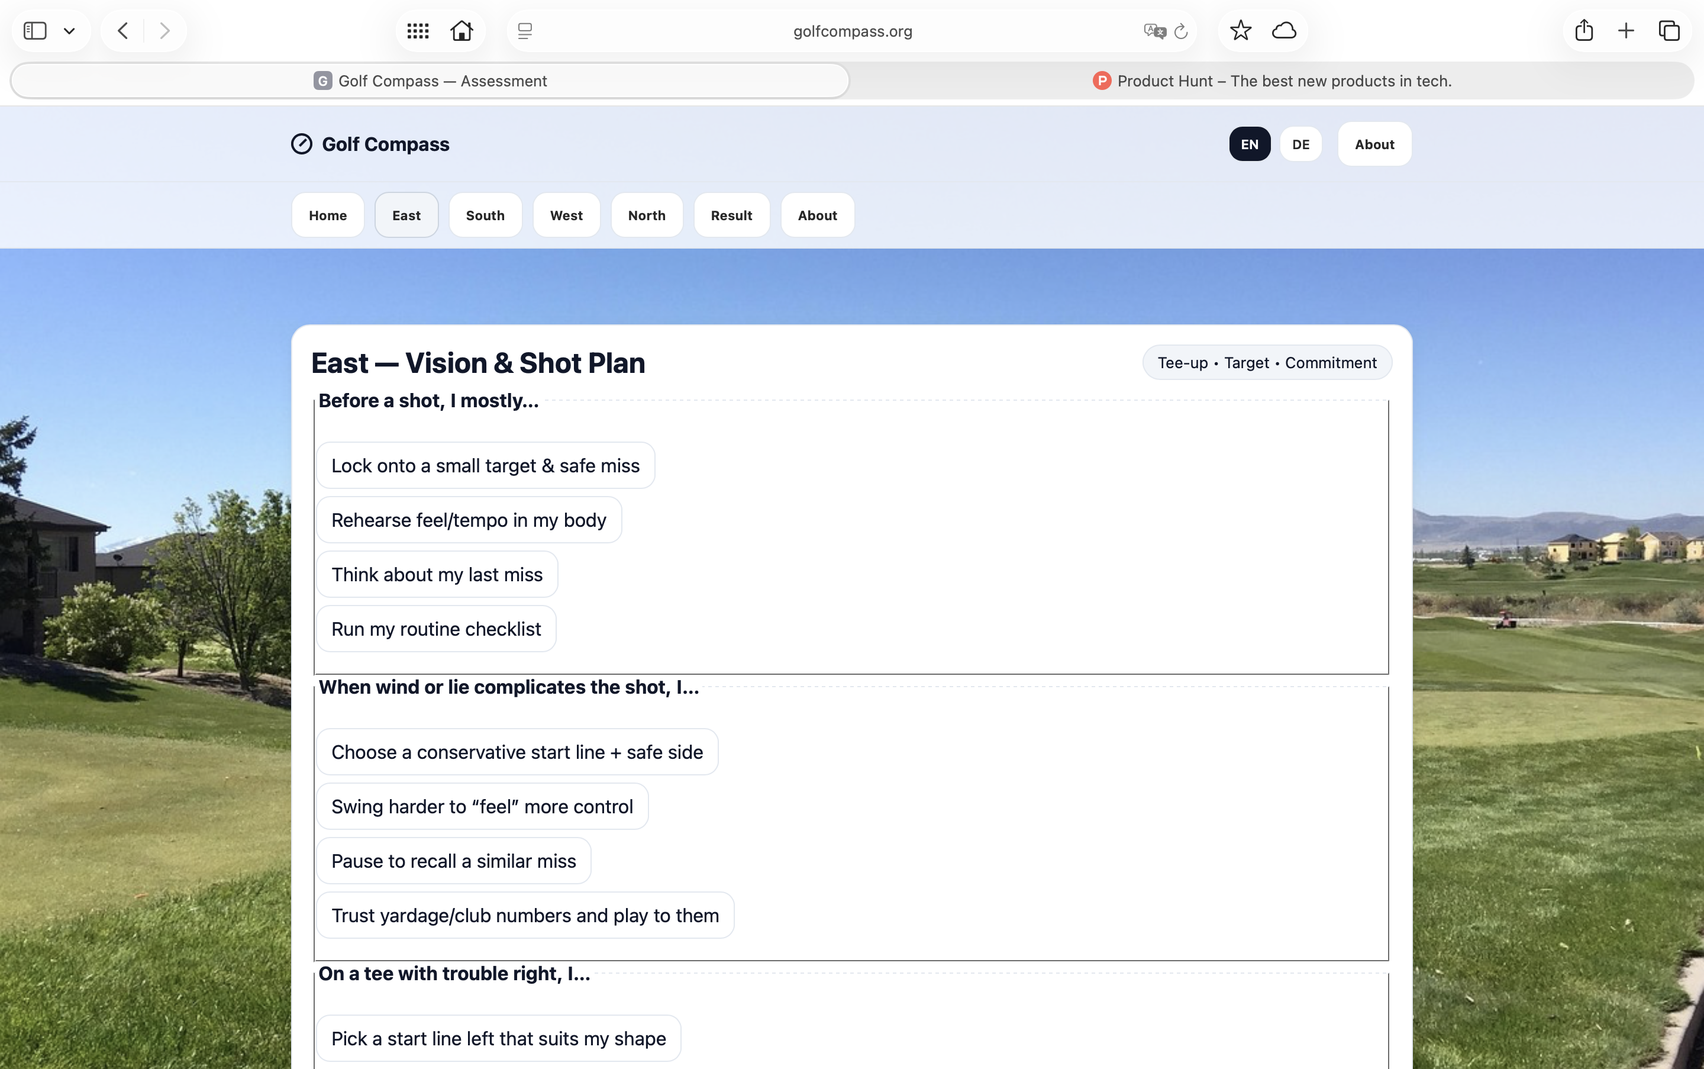Open the sidebar tab group dropdown chevron
Image resolution: width=1704 pixels, height=1069 pixels.
coord(69,31)
